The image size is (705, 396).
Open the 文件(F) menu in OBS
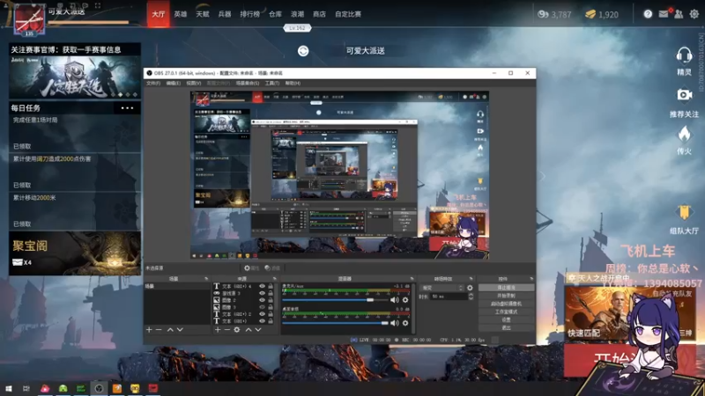coord(153,83)
